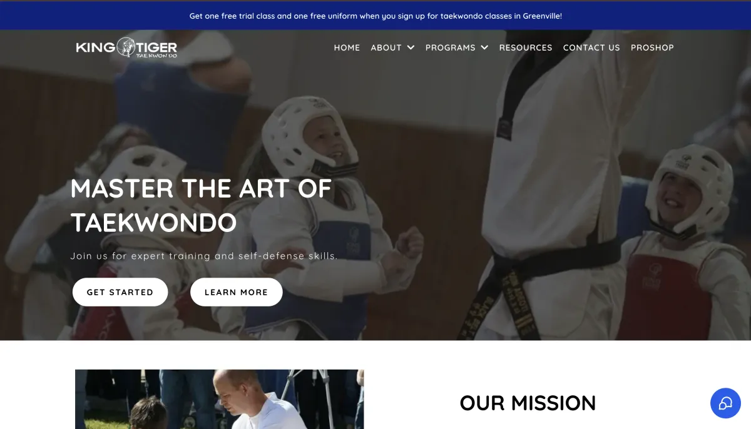Viewport: 751px width, 429px height.
Task: Open the PROGRAMS menu item
Action: point(451,48)
